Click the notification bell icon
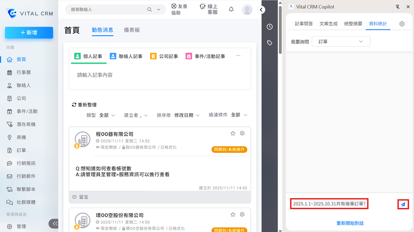This screenshot has height=232, width=414. tap(231, 9)
